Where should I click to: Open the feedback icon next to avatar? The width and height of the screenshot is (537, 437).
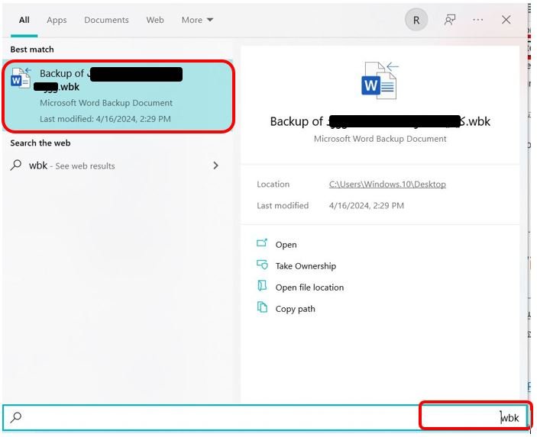(450, 20)
